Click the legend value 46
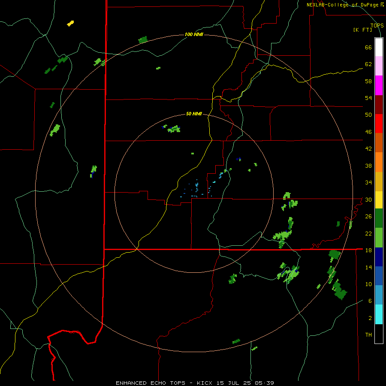The image size is (386, 386). 368,132
